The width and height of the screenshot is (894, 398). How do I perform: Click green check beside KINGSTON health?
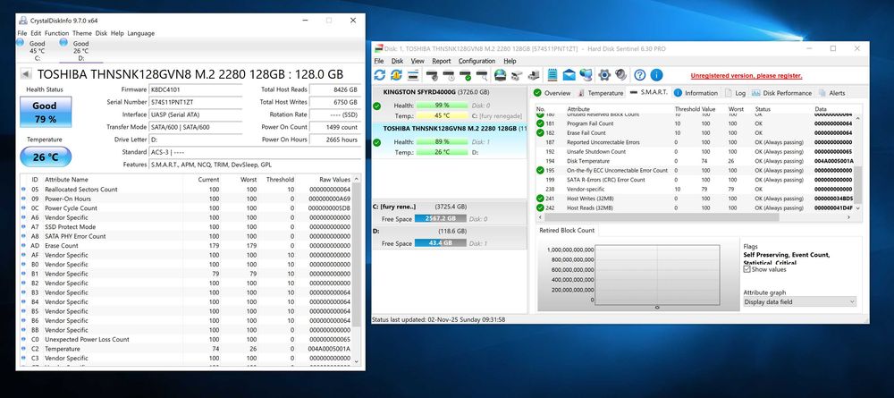pyautogui.click(x=377, y=106)
